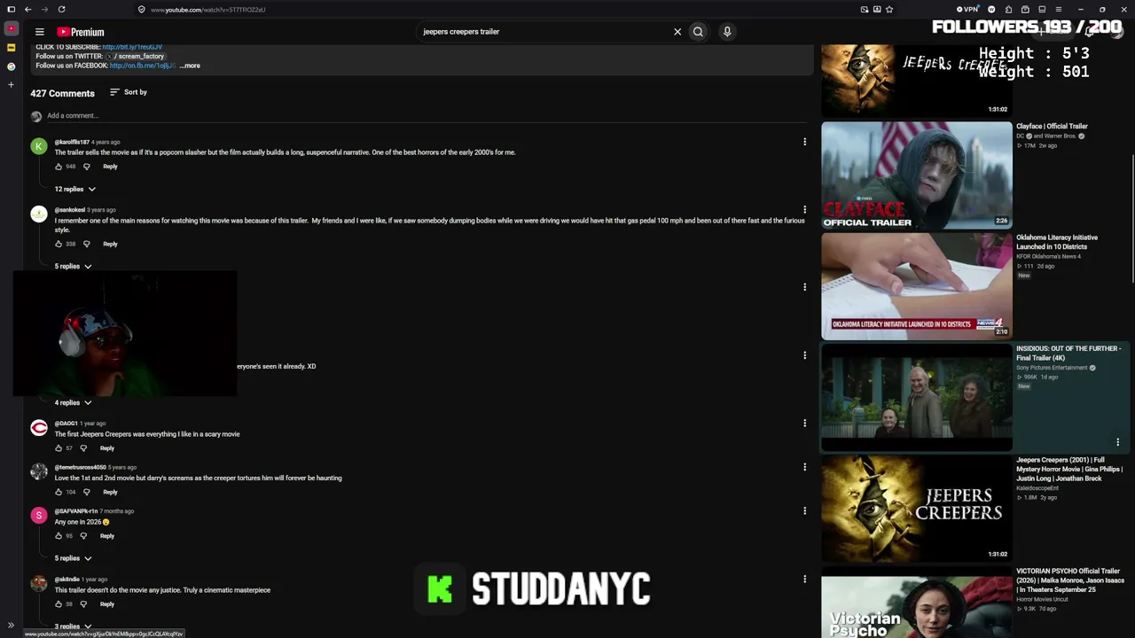Open the scream_factory Twitter link

pyautogui.click(x=137, y=56)
